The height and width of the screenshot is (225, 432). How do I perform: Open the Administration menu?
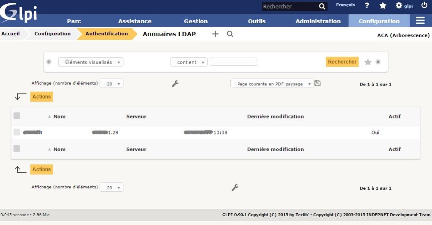point(318,21)
